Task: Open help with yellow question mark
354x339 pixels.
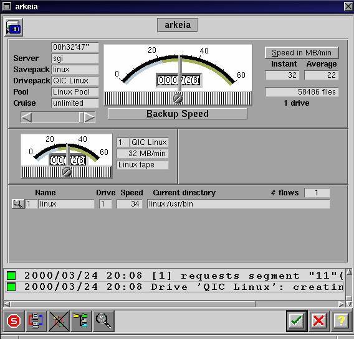Action: click(x=341, y=321)
